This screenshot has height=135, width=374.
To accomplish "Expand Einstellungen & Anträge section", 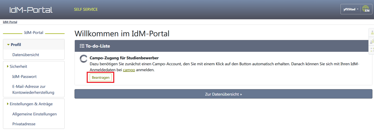I will (31, 104).
